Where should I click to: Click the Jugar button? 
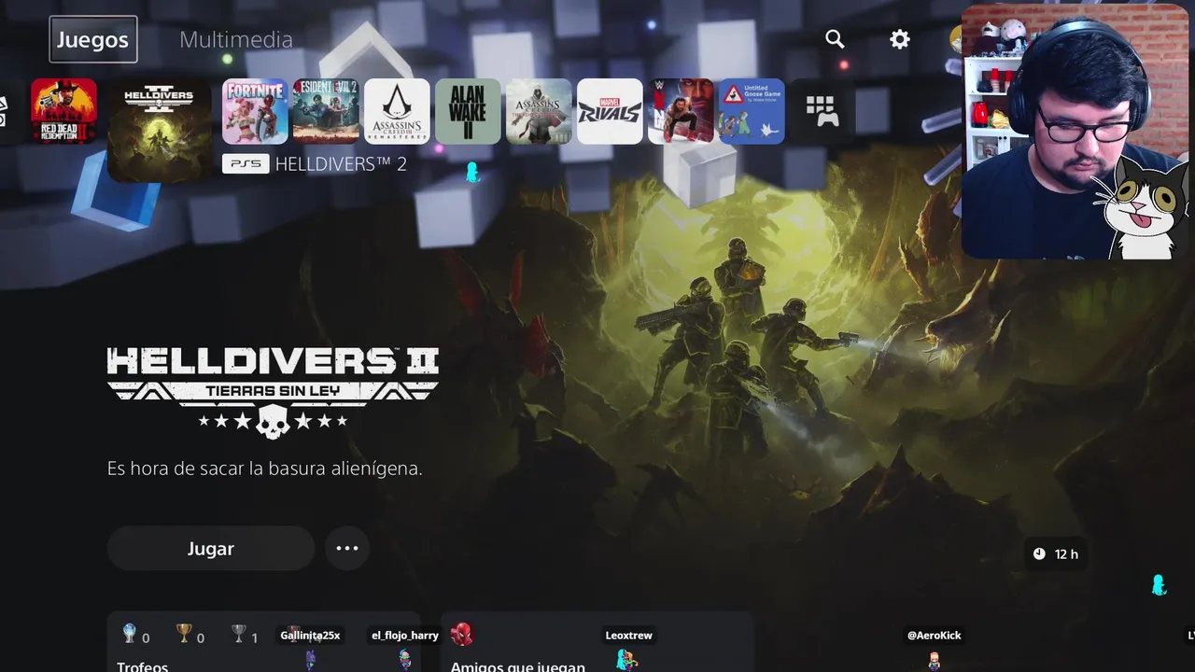211,549
